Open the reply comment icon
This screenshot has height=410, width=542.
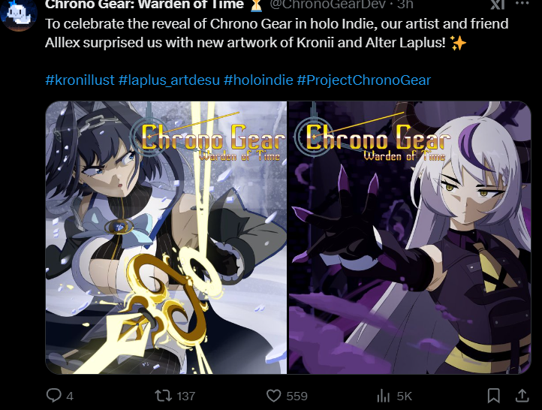tap(54, 396)
